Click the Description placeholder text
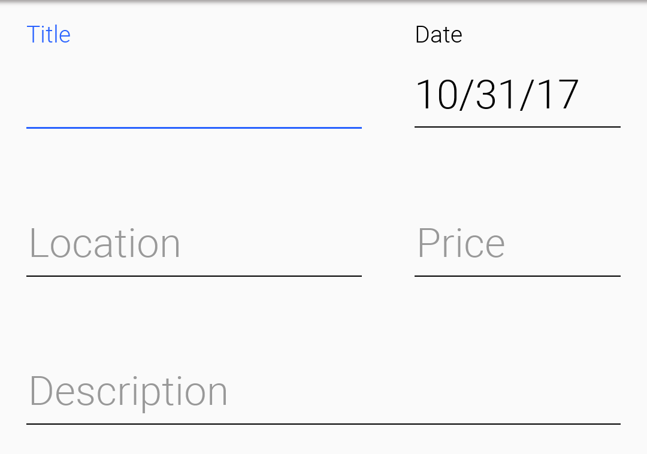This screenshot has width=647, height=454. tap(129, 391)
